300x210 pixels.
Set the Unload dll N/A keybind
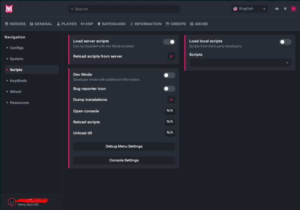[170, 133]
